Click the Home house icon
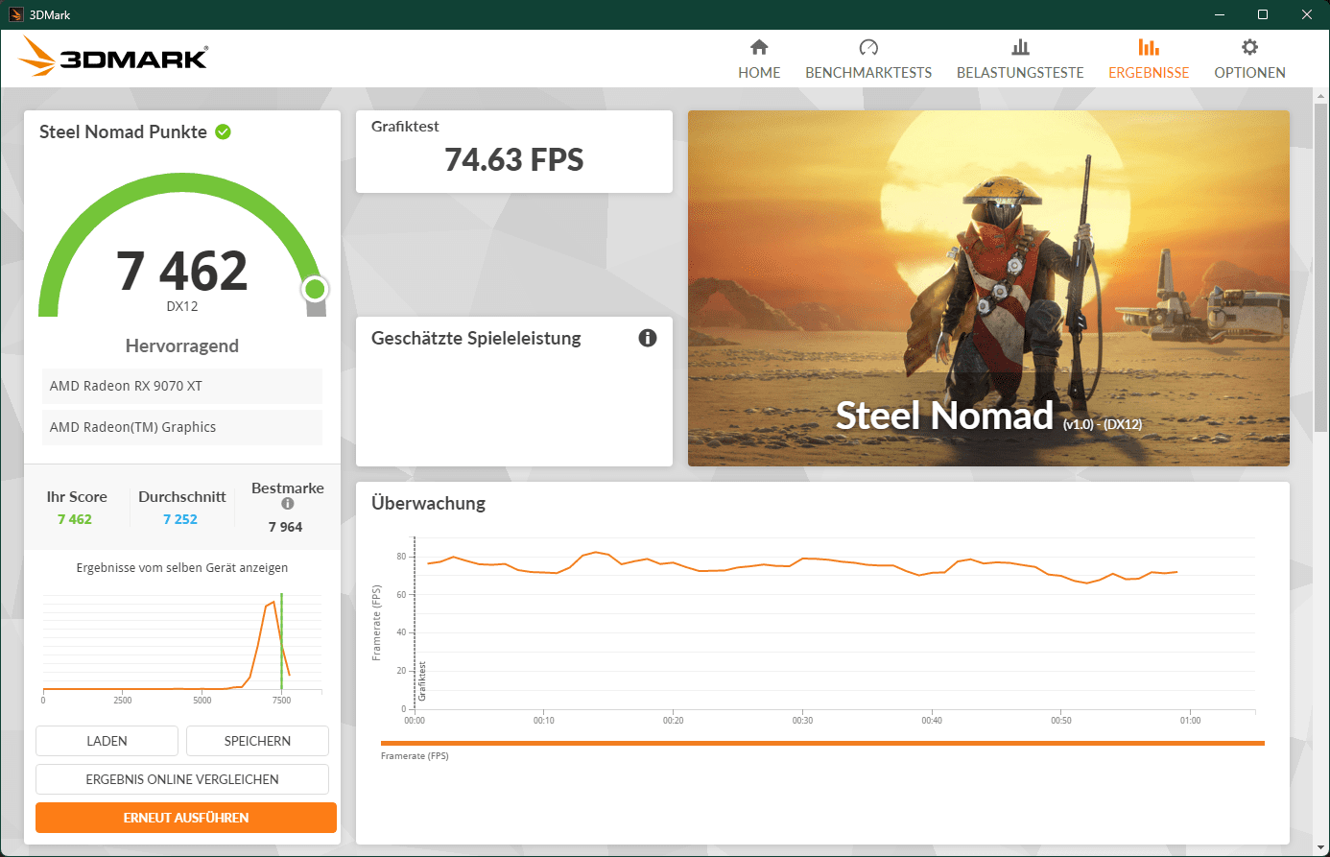This screenshot has height=857, width=1330. click(x=759, y=47)
